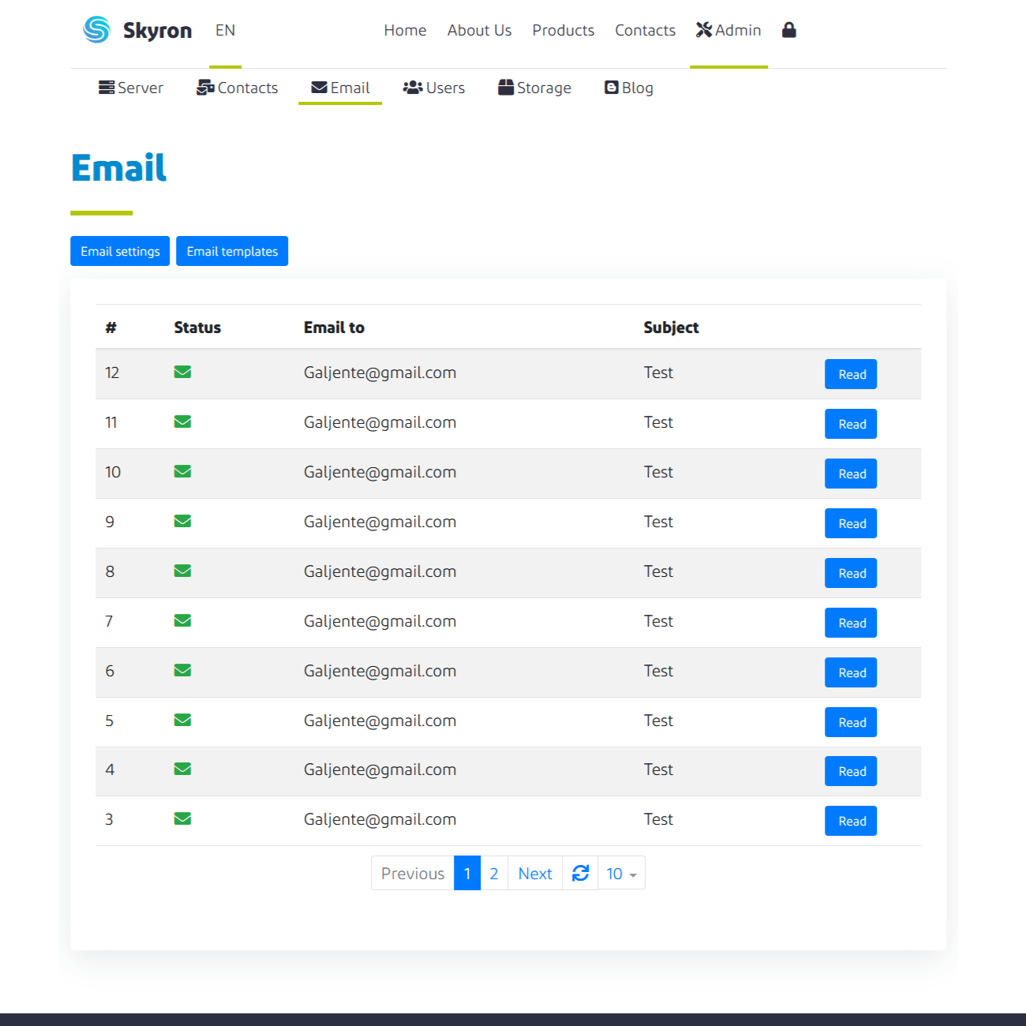Screen dimensions: 1026x1026
Task: Open the EN language selector
Action: (x=224, y=30)
